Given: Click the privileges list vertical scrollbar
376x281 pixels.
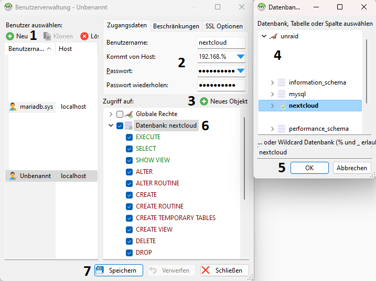Looking at the screenshot, I should point(244,159).
